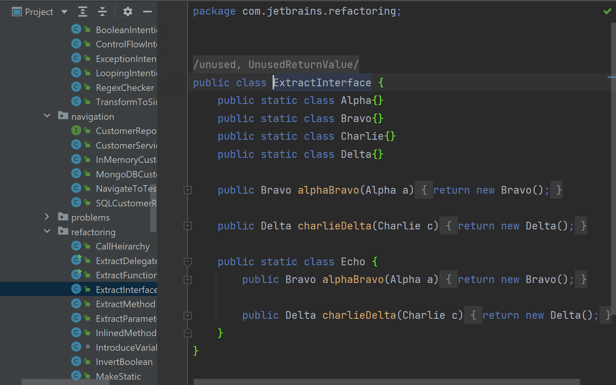Image resolution: width=616 pixels, height=385 pixels.
Task: Click the Expand All icon in Project toolbar
Action: (x=83, y=12)
